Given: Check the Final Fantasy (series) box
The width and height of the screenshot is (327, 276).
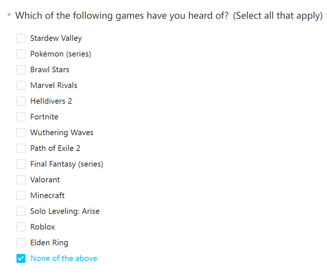Looking at the screenshot, I should tap(21, 164).
